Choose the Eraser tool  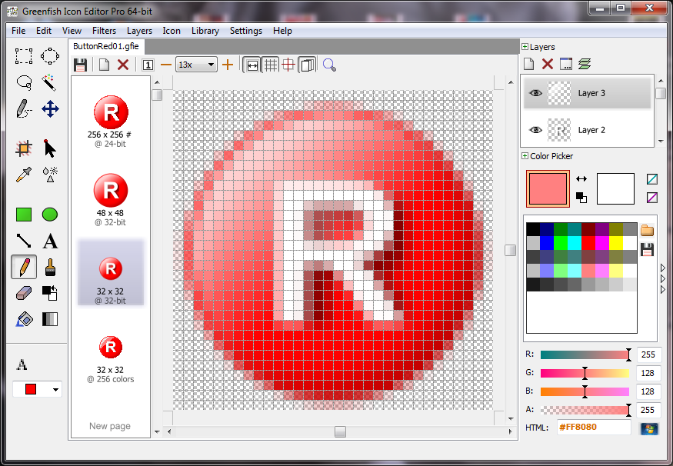click(x=23, y=293)
